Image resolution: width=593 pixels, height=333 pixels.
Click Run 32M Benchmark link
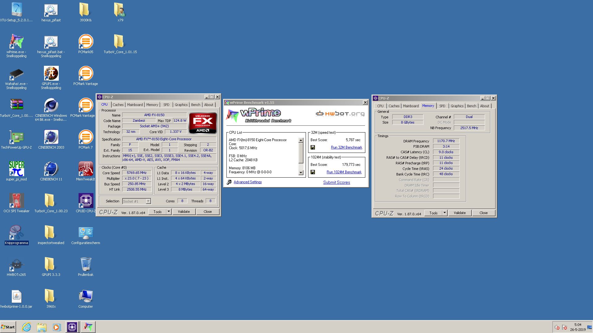click(346, 147)
